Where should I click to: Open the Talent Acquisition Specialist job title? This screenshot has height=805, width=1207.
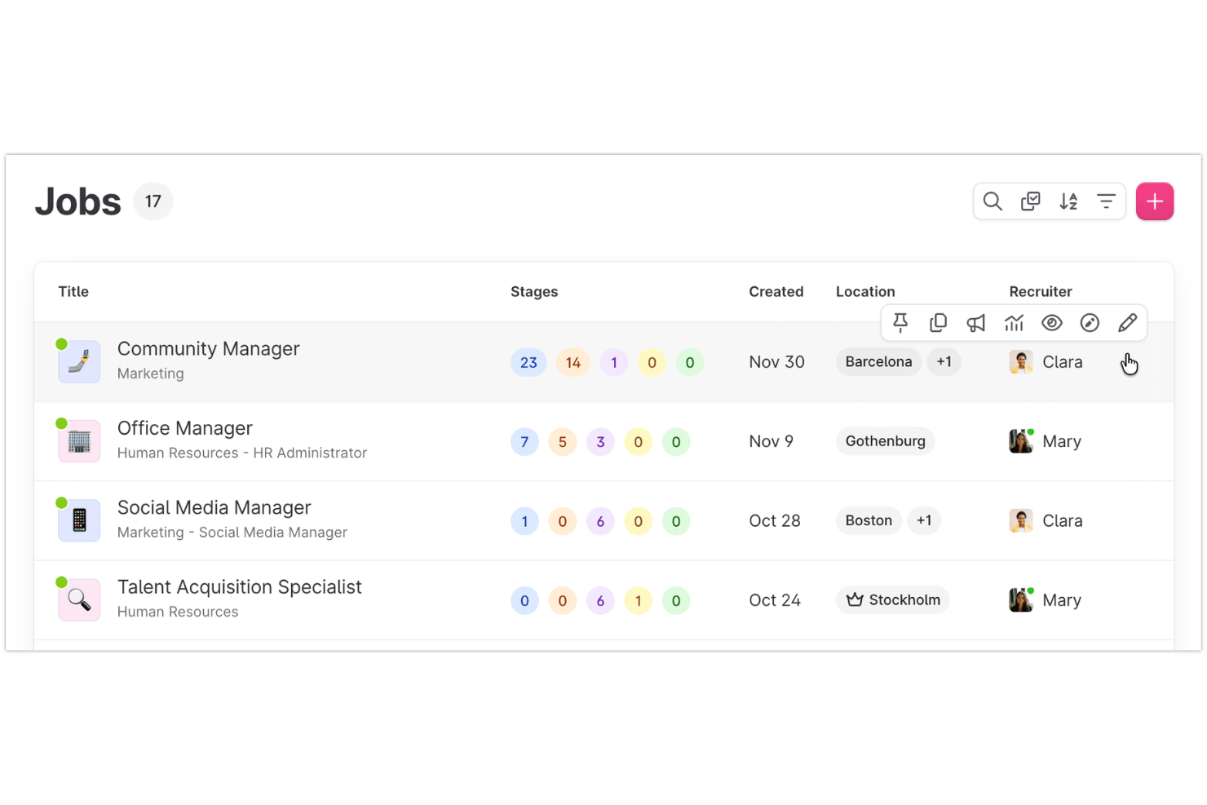pyautogui.click(x=240, y=587)
